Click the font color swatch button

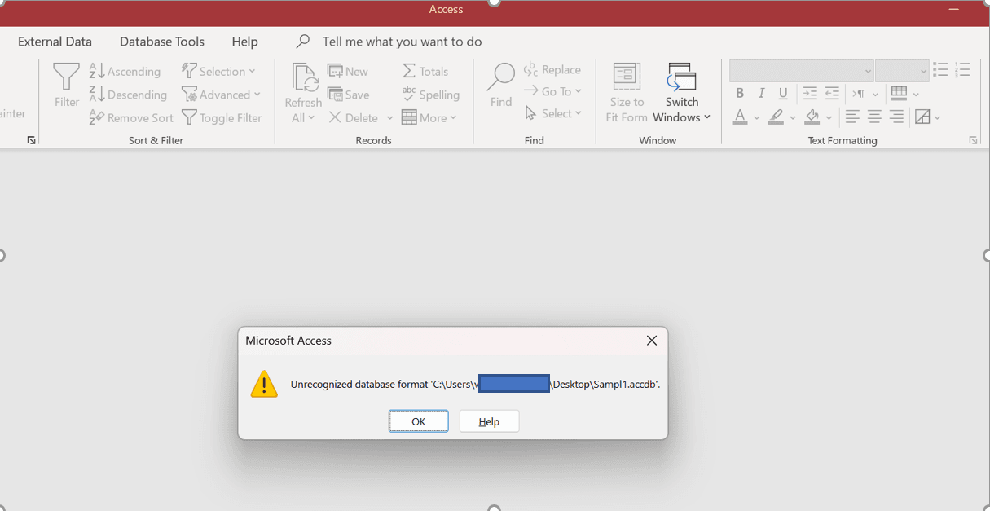[x=740, y=117]
